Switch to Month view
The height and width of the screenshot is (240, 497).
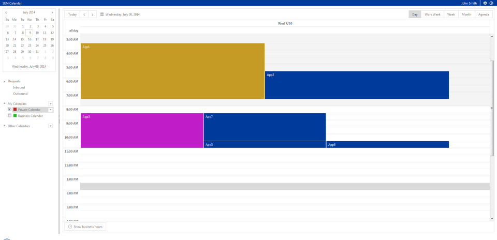[466, 14]
